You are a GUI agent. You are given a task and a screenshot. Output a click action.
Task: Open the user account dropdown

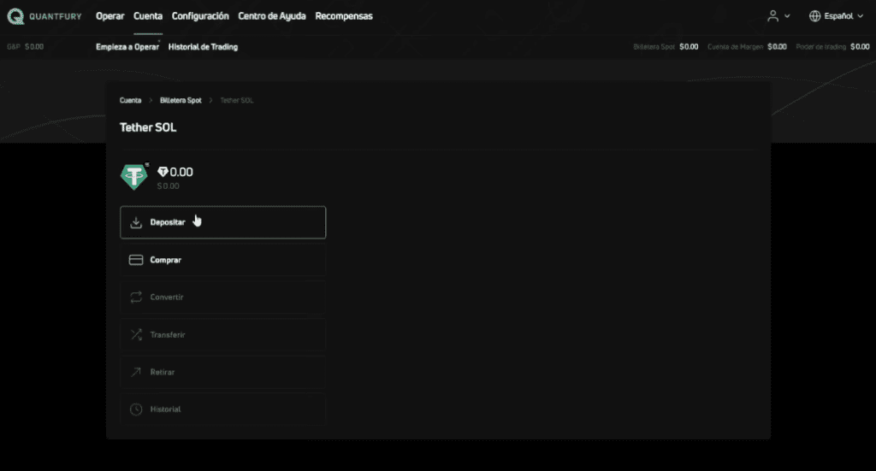(778, 16)
